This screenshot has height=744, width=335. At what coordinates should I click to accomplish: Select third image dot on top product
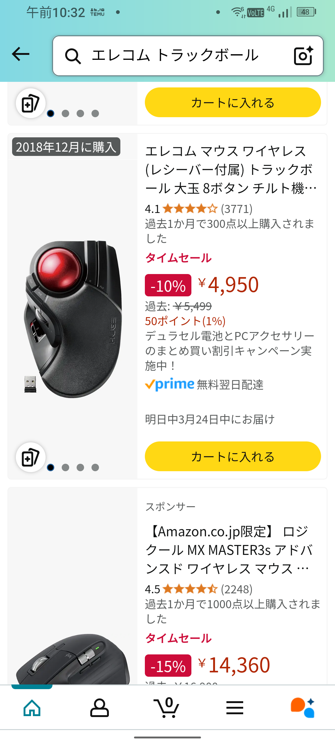tap(80, 113)
